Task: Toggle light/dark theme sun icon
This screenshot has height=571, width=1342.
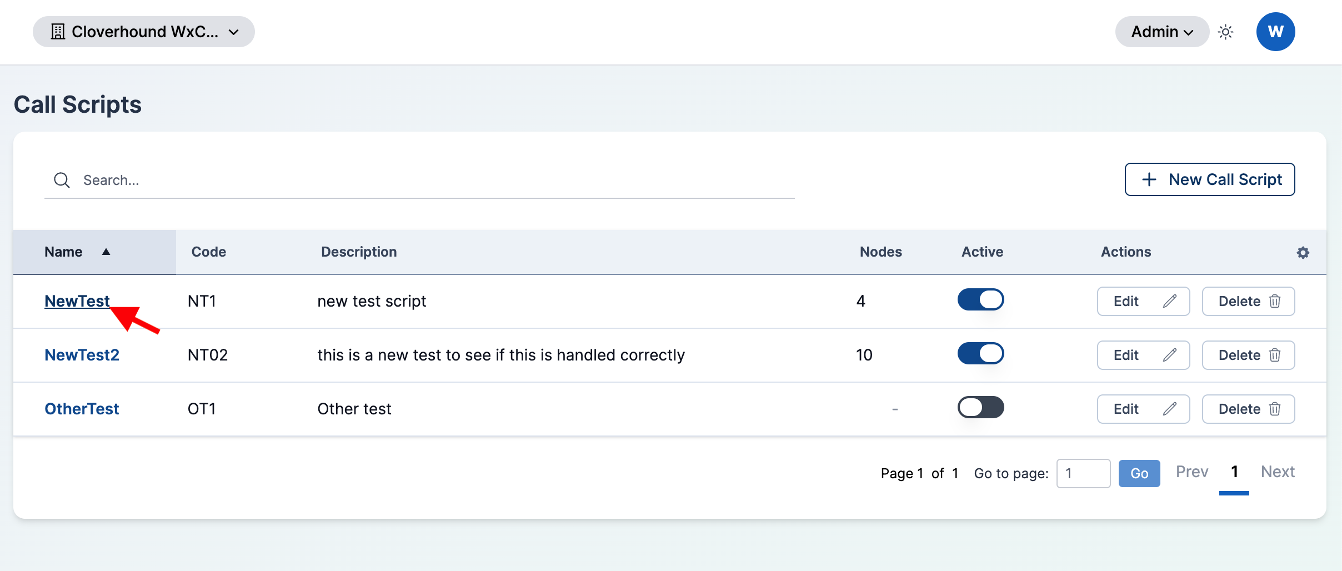Action: [1225, 32]
